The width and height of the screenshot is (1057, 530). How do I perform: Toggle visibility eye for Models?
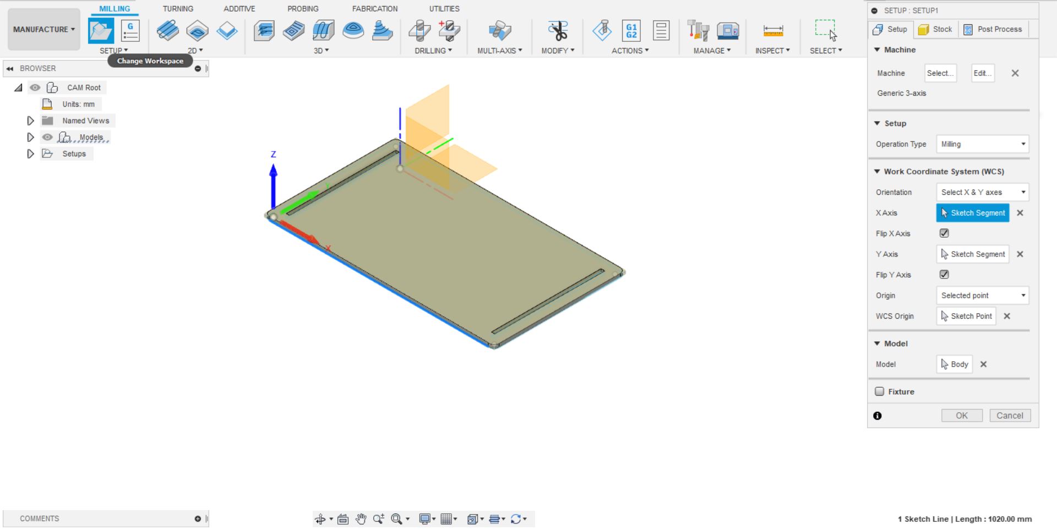tap(47, 137)
